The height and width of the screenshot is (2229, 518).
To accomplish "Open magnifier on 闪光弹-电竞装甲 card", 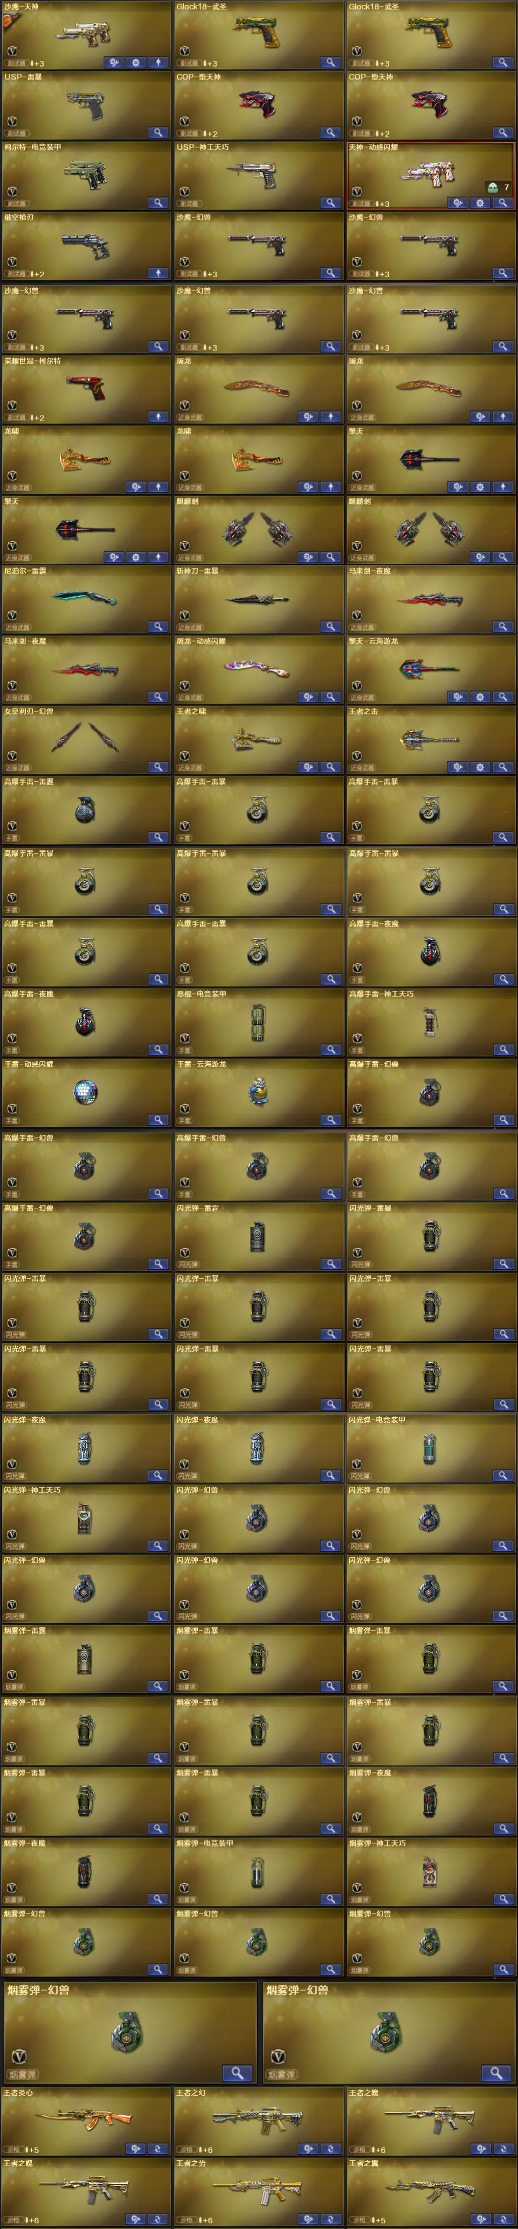I will 503,1475.
